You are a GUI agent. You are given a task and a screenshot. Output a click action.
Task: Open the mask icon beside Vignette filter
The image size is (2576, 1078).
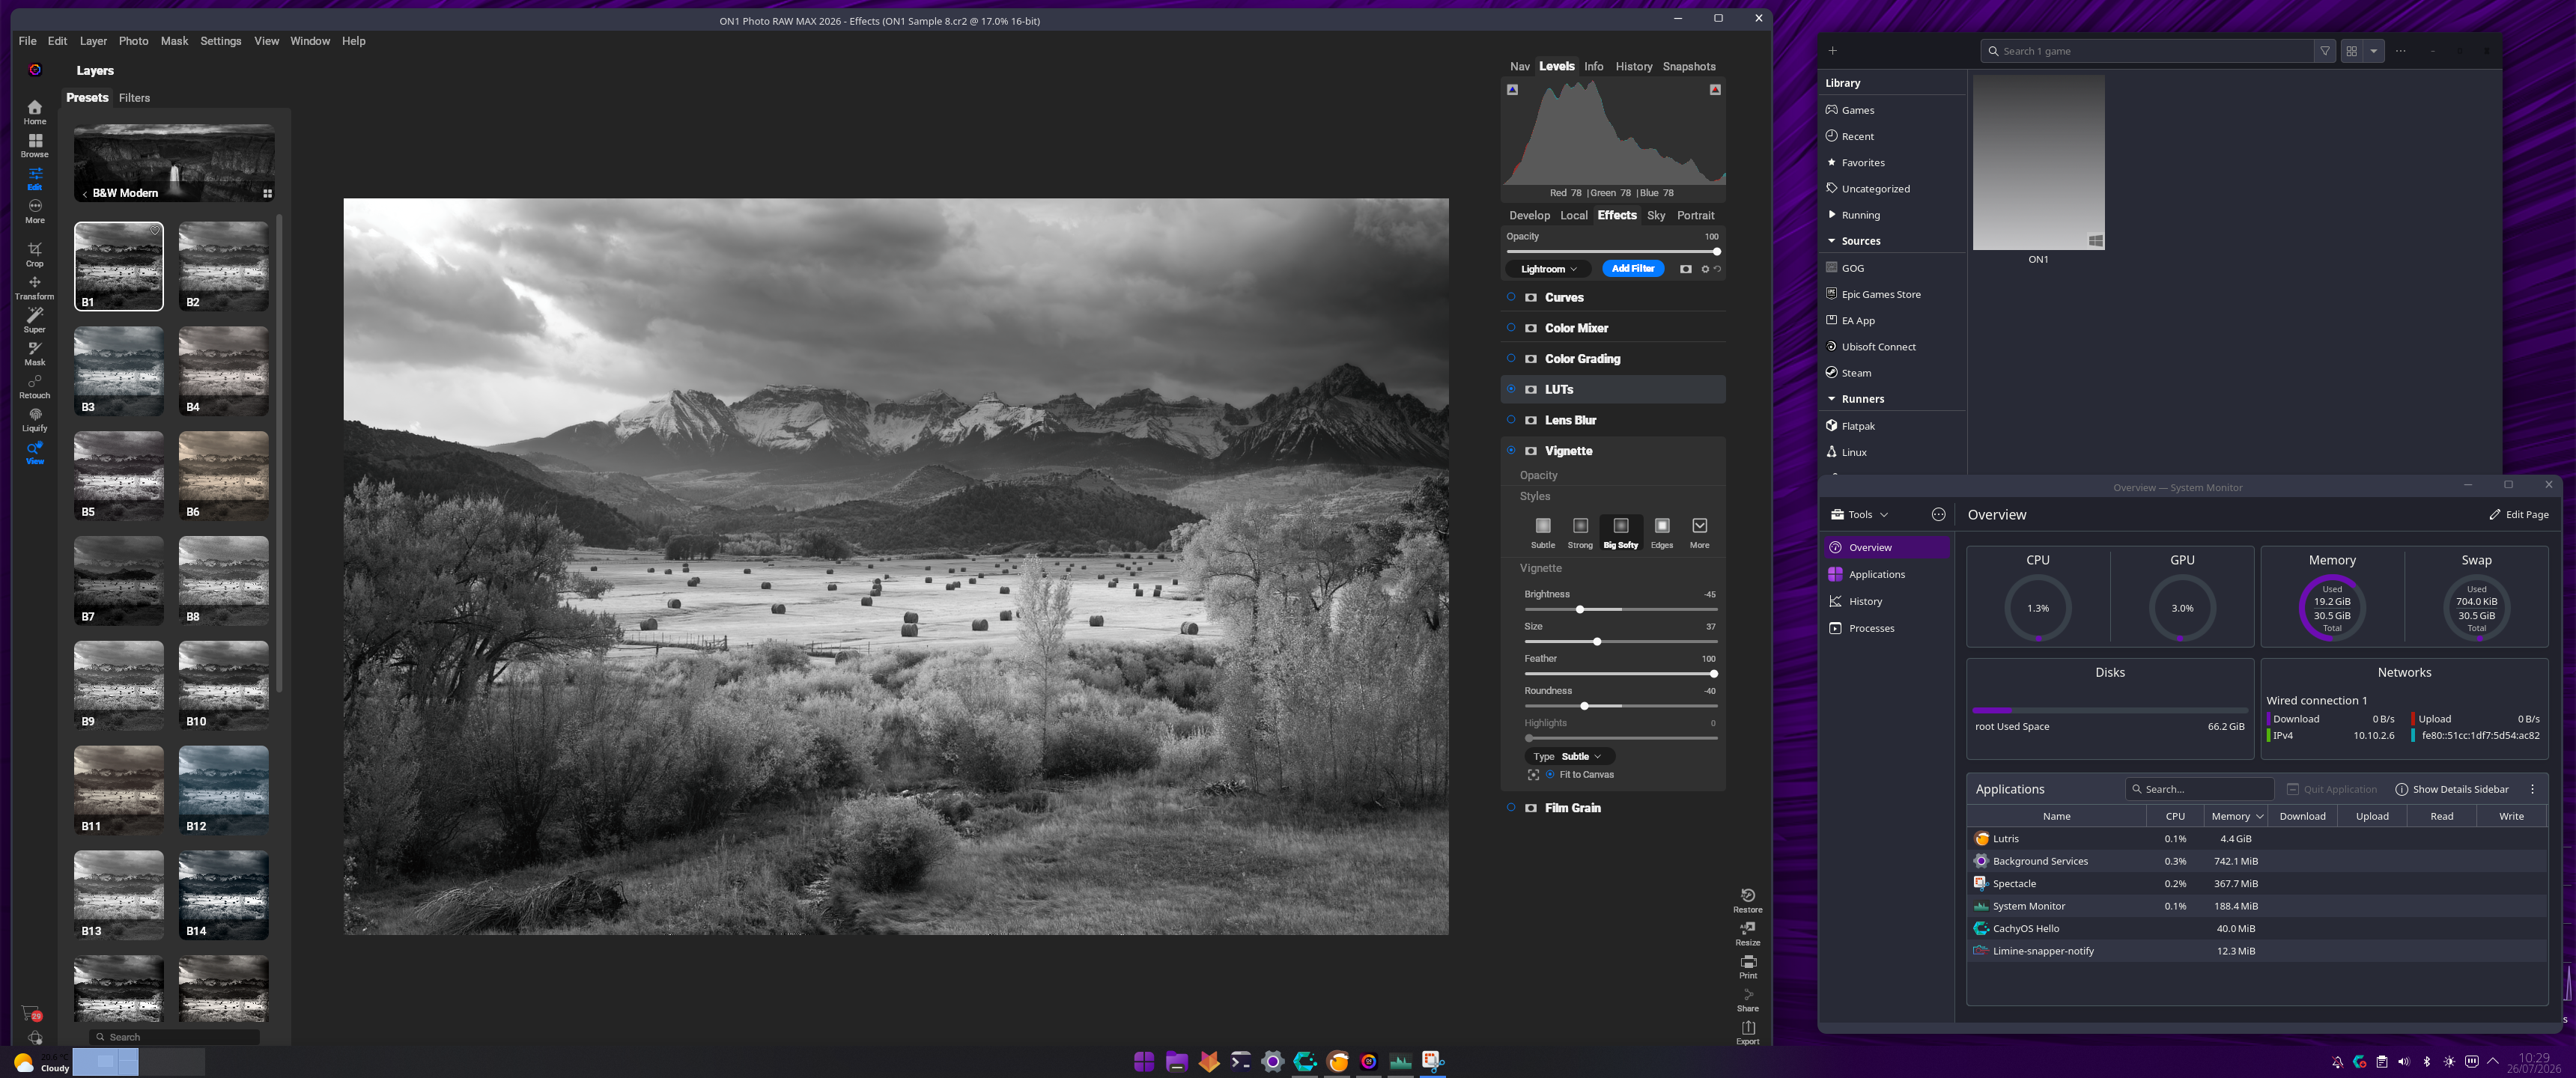coord(1530,451)
